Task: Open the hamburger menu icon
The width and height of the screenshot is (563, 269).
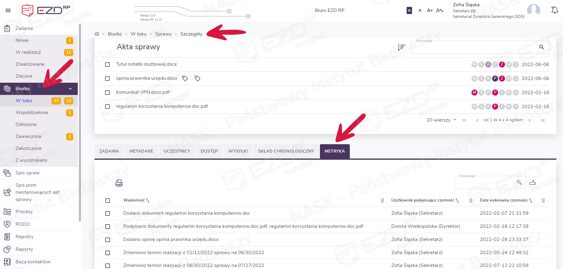Action: pyautogui.click(x=8, y=10)
